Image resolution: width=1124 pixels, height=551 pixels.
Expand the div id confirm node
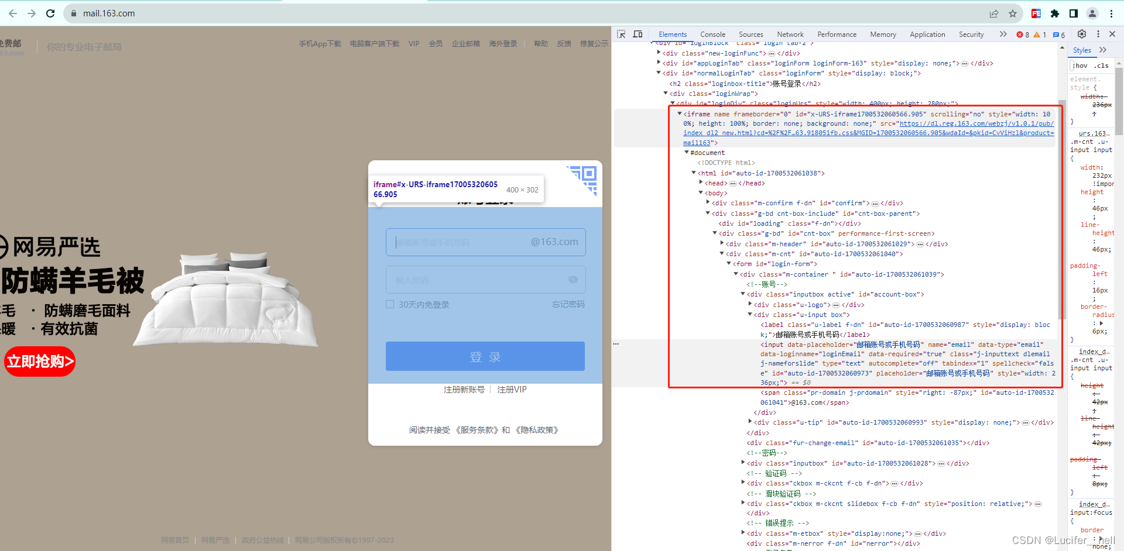pyautogui.click(x=708, y=203)
